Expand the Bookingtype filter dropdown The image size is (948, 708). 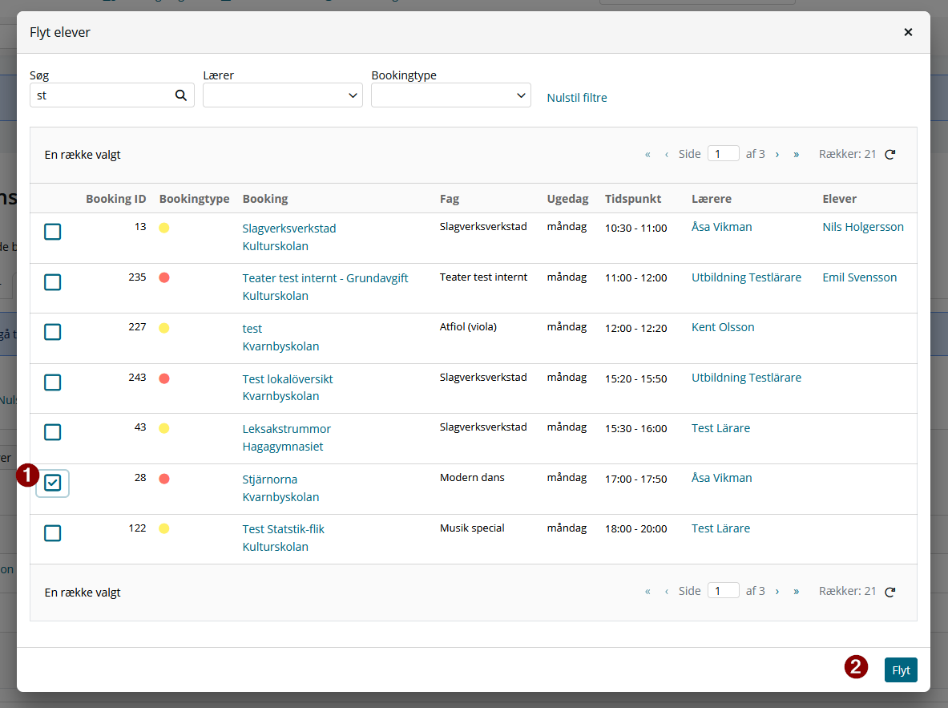[x=451, y=95]
